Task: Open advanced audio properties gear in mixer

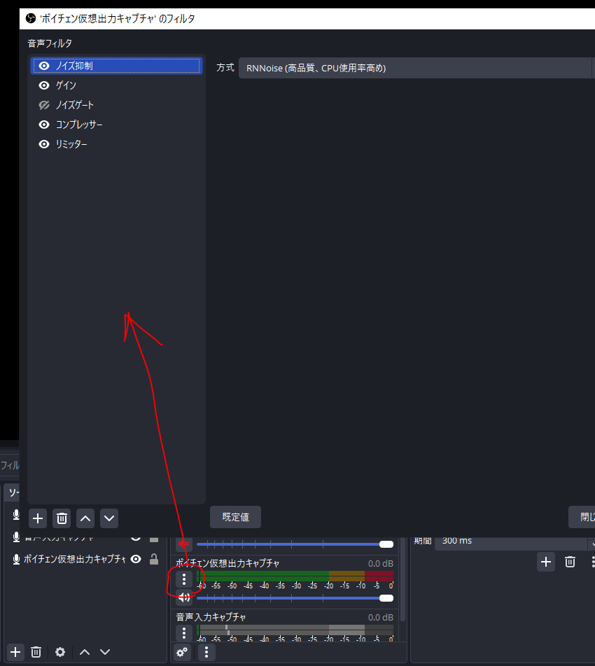Action: [182, 652]
